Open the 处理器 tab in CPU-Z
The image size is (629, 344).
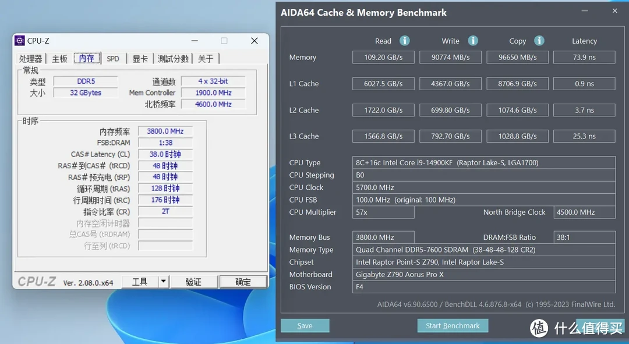[30, 59]
